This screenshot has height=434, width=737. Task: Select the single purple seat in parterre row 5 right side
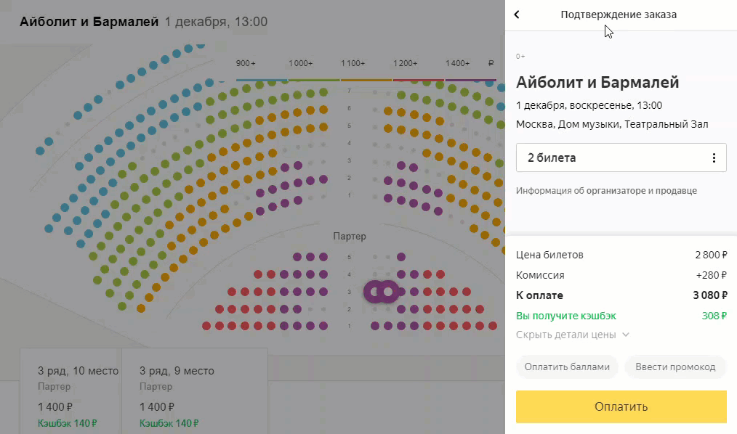click(x=401, y=257)
